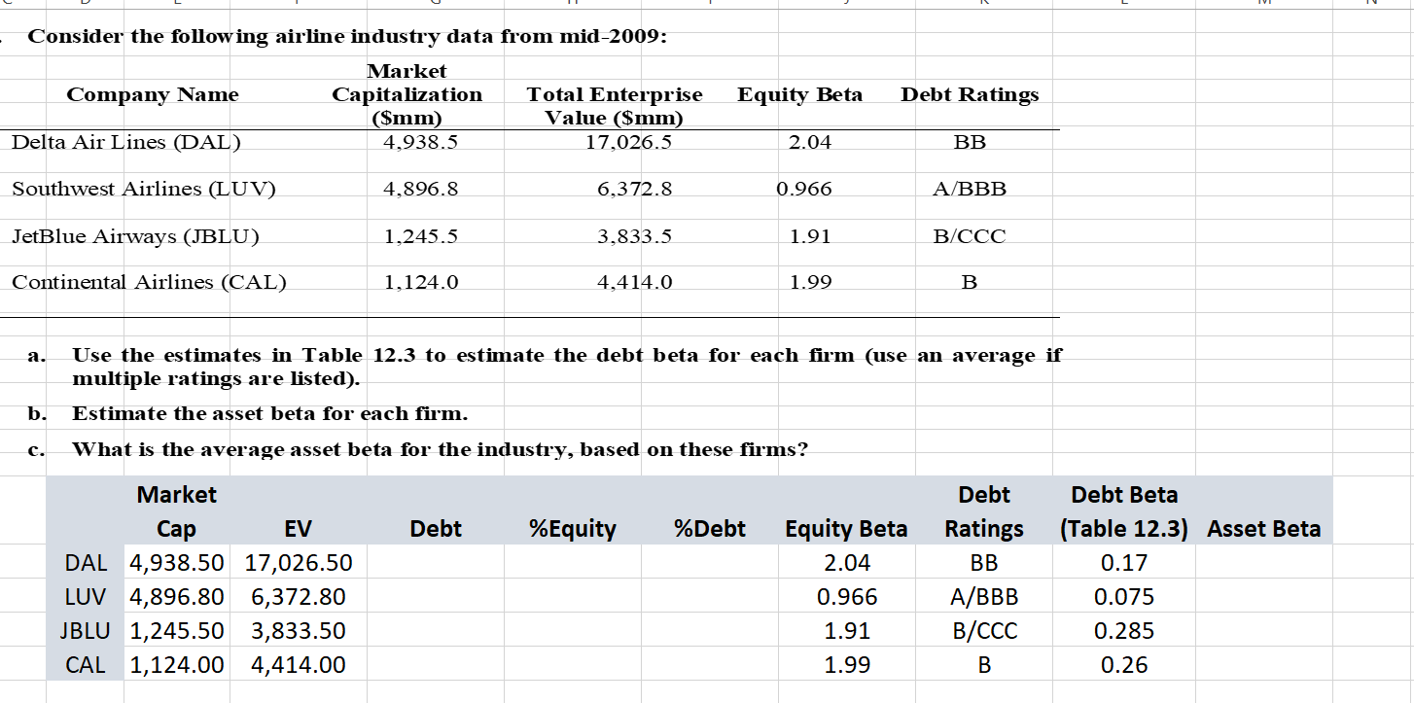Select the empty %Equity cell in the LUV row

574,596
